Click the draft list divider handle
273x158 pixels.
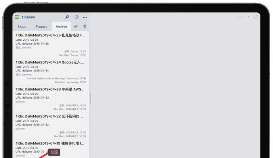tap(90, 99)
